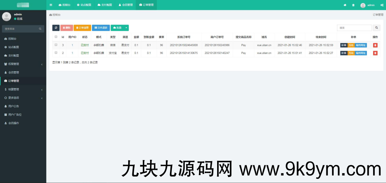Expand the 结算管理 sidebar menu

23,89
